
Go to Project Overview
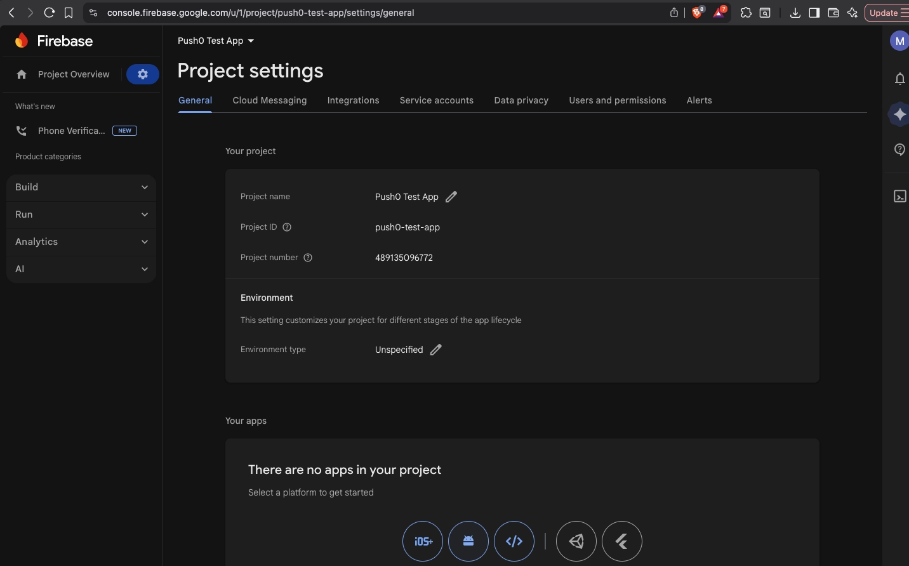[x=74, y=74]
